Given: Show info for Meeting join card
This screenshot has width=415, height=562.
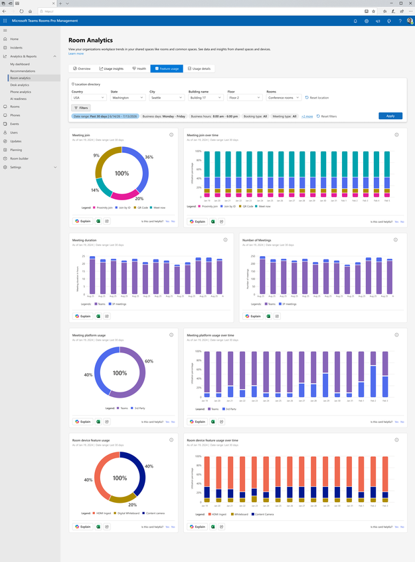Looking at the screenshot, I should [171, 135].
